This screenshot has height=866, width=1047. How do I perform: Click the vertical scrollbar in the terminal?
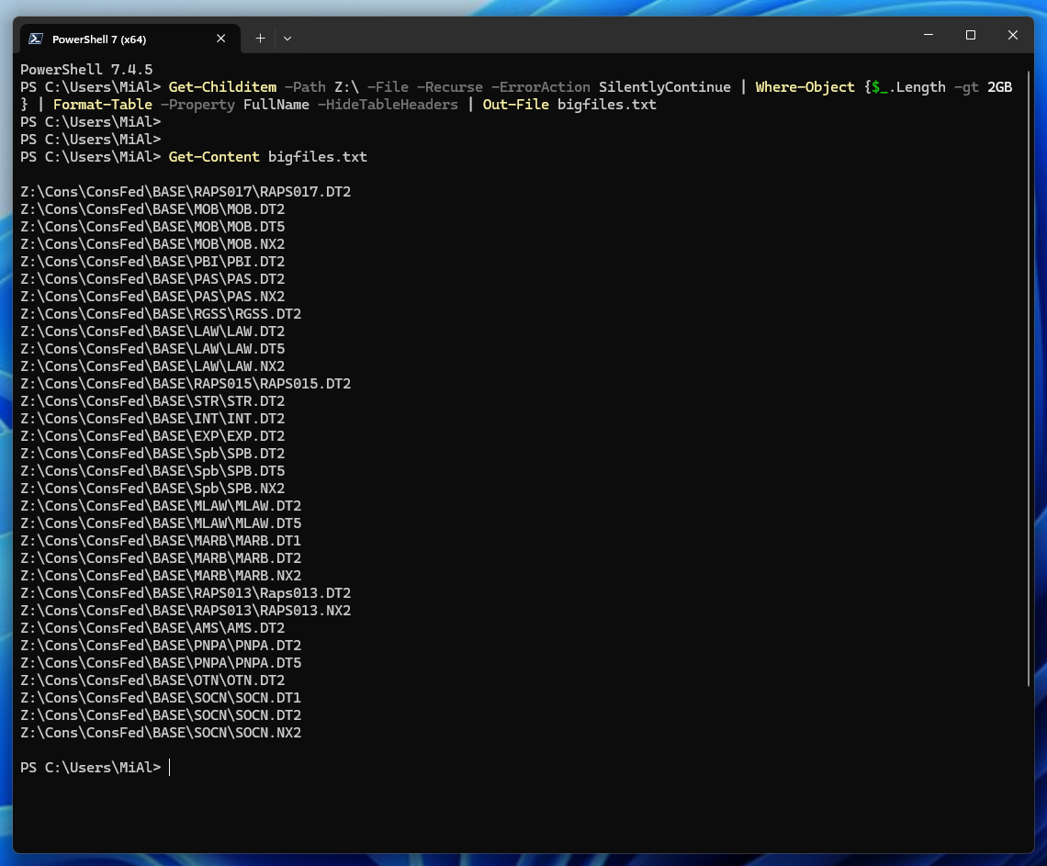[1029, 367]
